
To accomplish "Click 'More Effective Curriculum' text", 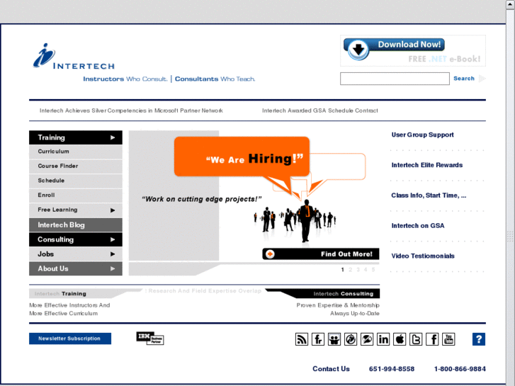I will pos(63,313).
